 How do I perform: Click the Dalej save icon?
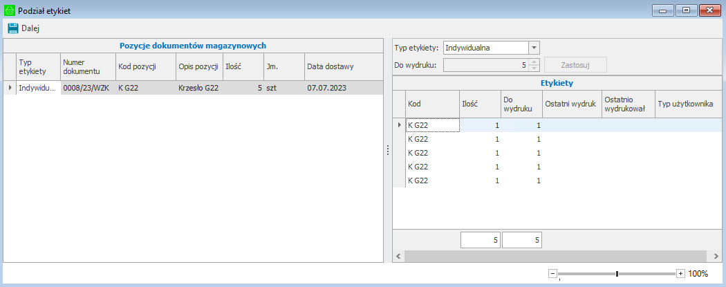[x=12, y=28]
